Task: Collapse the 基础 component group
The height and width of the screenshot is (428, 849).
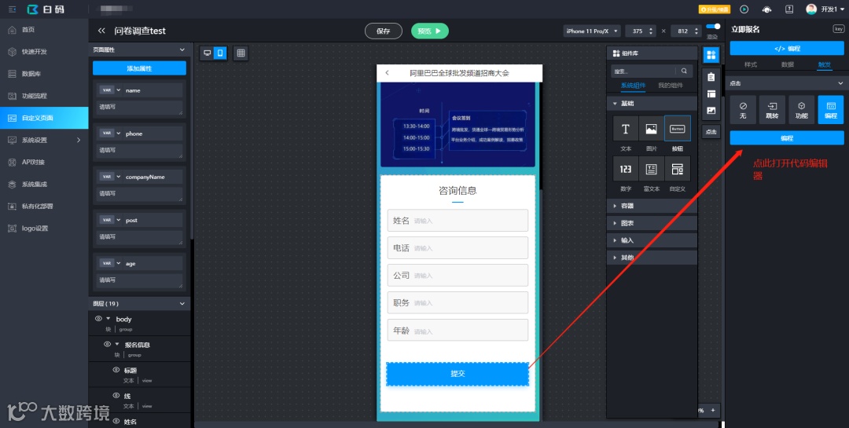Action: pos(652,104)
